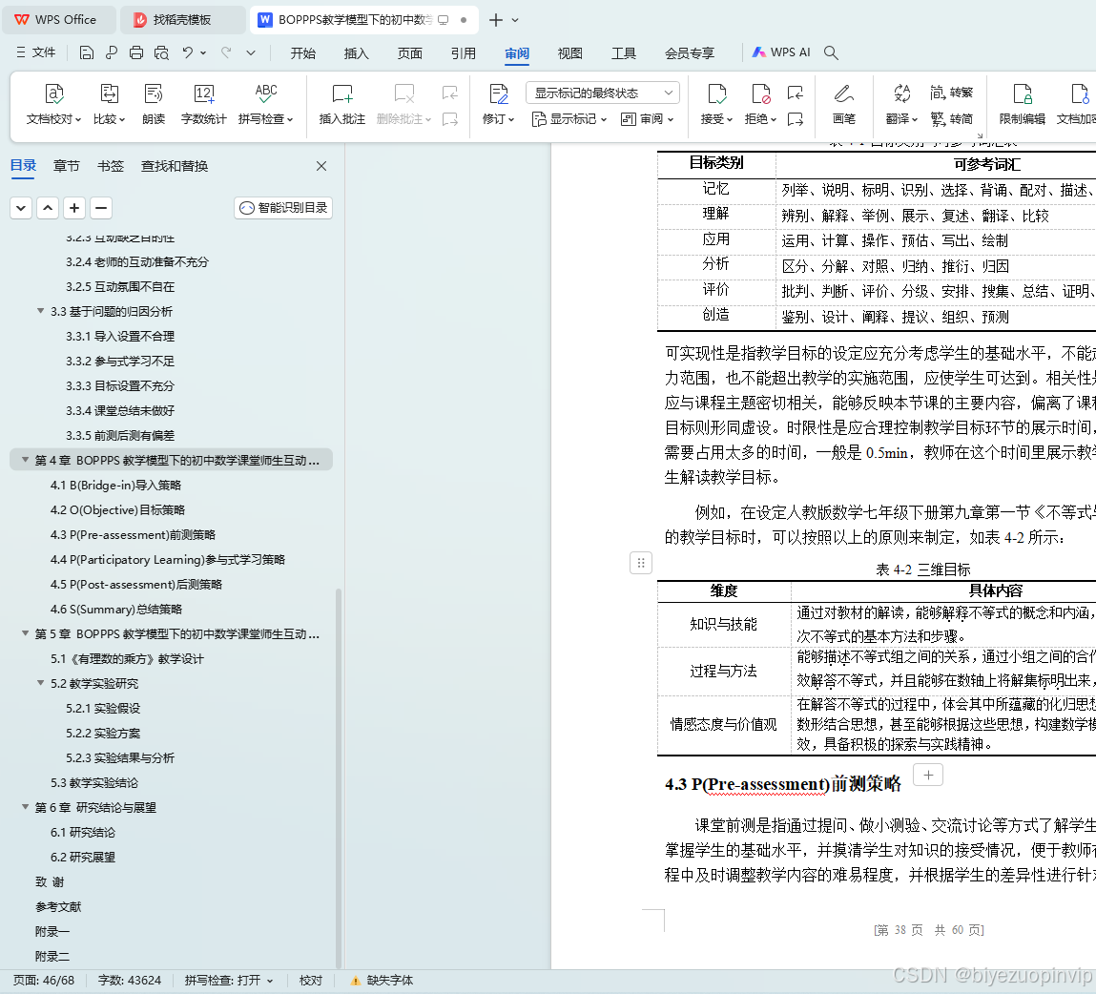The image size is (1096, 994).
Task: Switch to 书签 navigation tab
Action: point(111,166)
